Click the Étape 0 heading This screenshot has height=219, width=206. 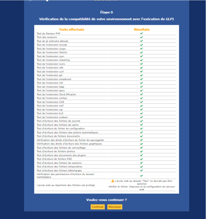(x=107, y=12)
